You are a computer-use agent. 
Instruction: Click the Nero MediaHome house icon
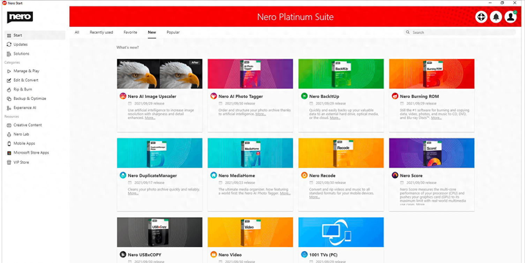point(213,176)
